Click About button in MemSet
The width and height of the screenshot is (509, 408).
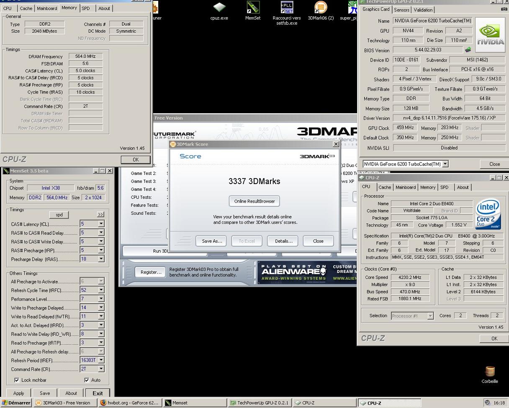(x=71, y=393)
